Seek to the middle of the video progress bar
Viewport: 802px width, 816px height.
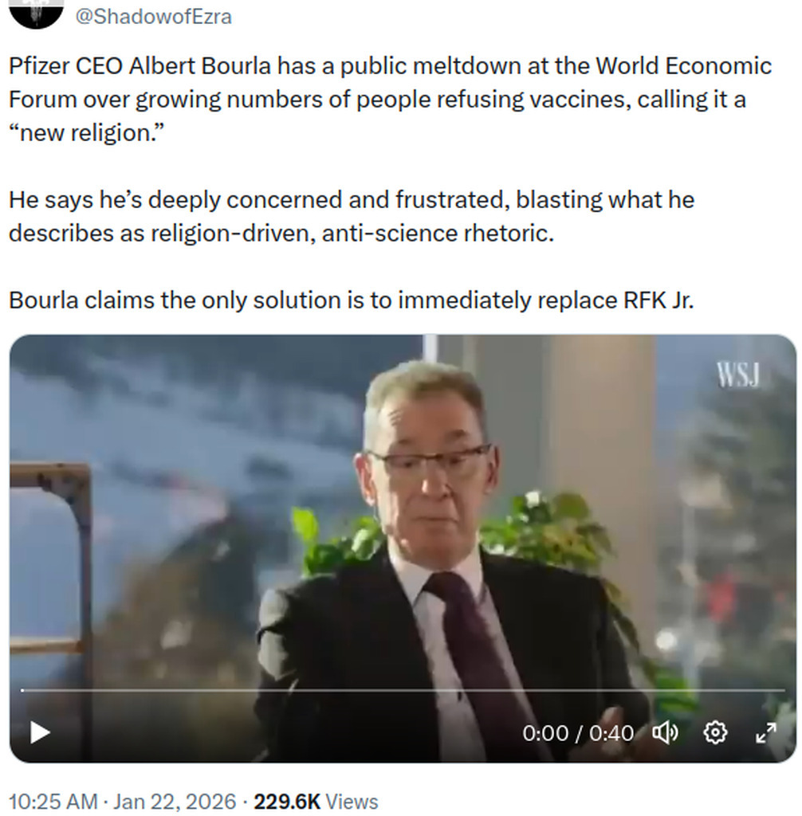point(403,690)
